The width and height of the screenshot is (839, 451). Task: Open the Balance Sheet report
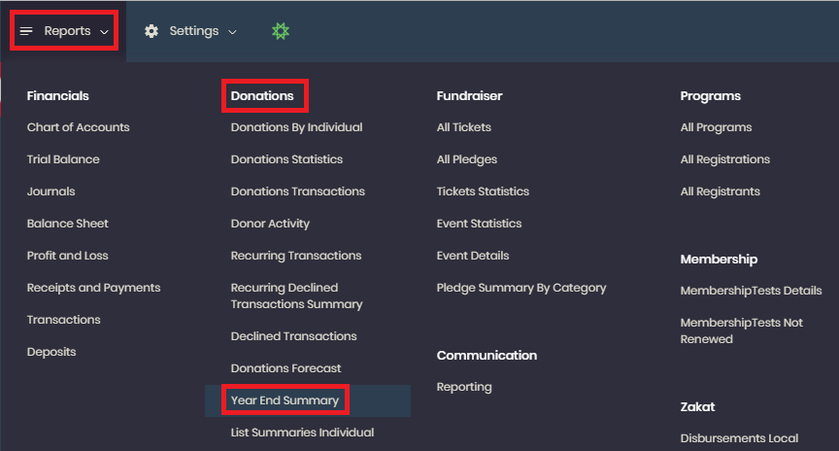pyautogui.click(x=67, y=224)
